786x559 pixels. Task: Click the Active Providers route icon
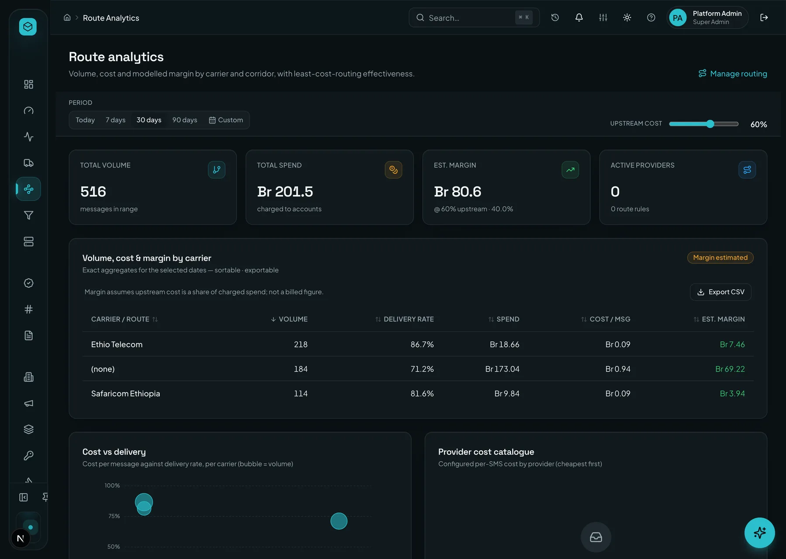pyautogui.click(x=747, y=170)
